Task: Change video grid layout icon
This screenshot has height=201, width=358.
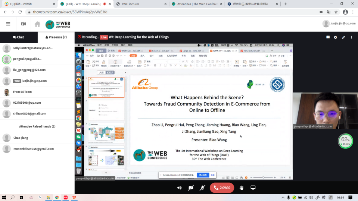Action: 328,37
